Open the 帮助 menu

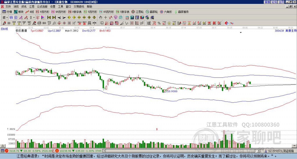(x=89, y=7)
